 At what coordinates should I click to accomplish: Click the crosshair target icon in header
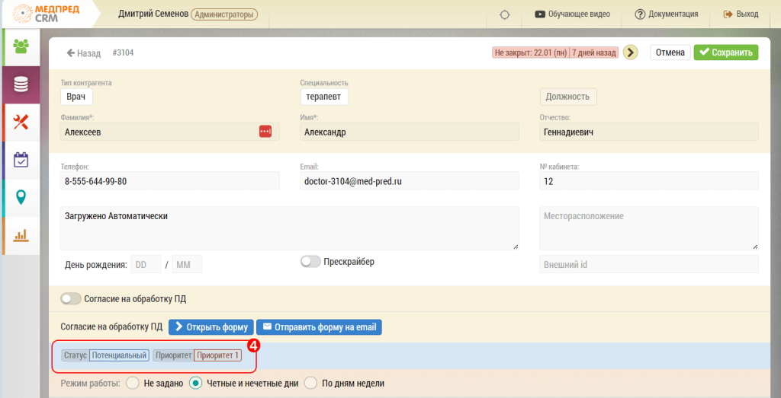(x=505, y=14)
